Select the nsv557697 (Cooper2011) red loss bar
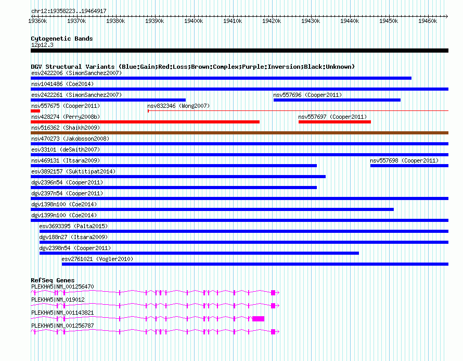The height and width of the screenshot is (361, 463). [335, 122]
